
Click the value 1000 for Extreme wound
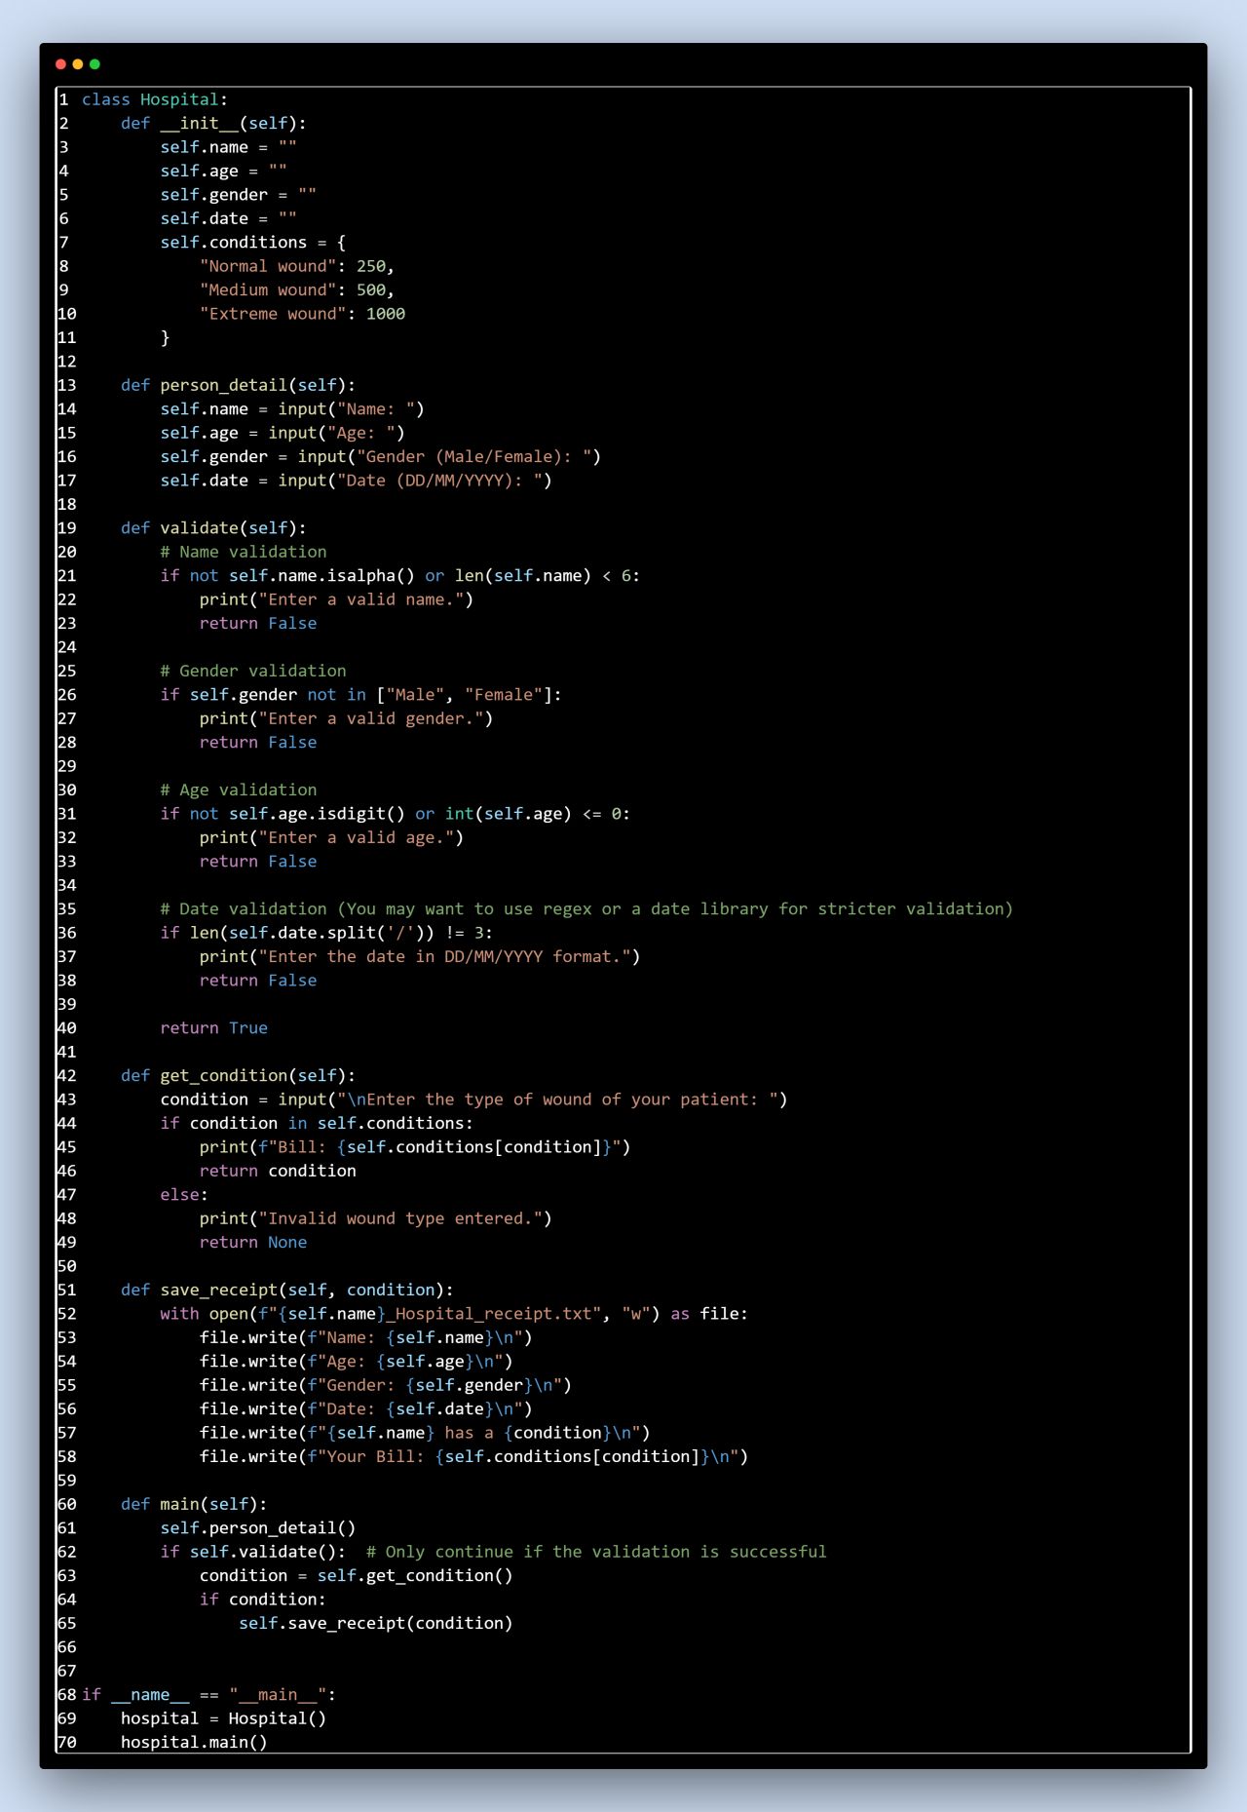[385, 314]
